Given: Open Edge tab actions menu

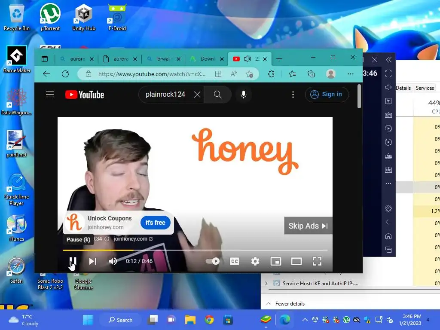Looking at the screenshot, I should (x=45, y=58).
